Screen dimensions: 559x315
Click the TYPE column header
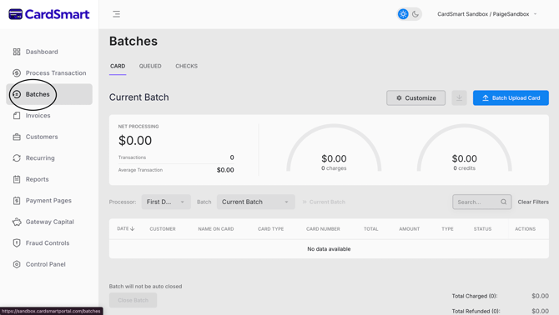click(x=447, y=229)
